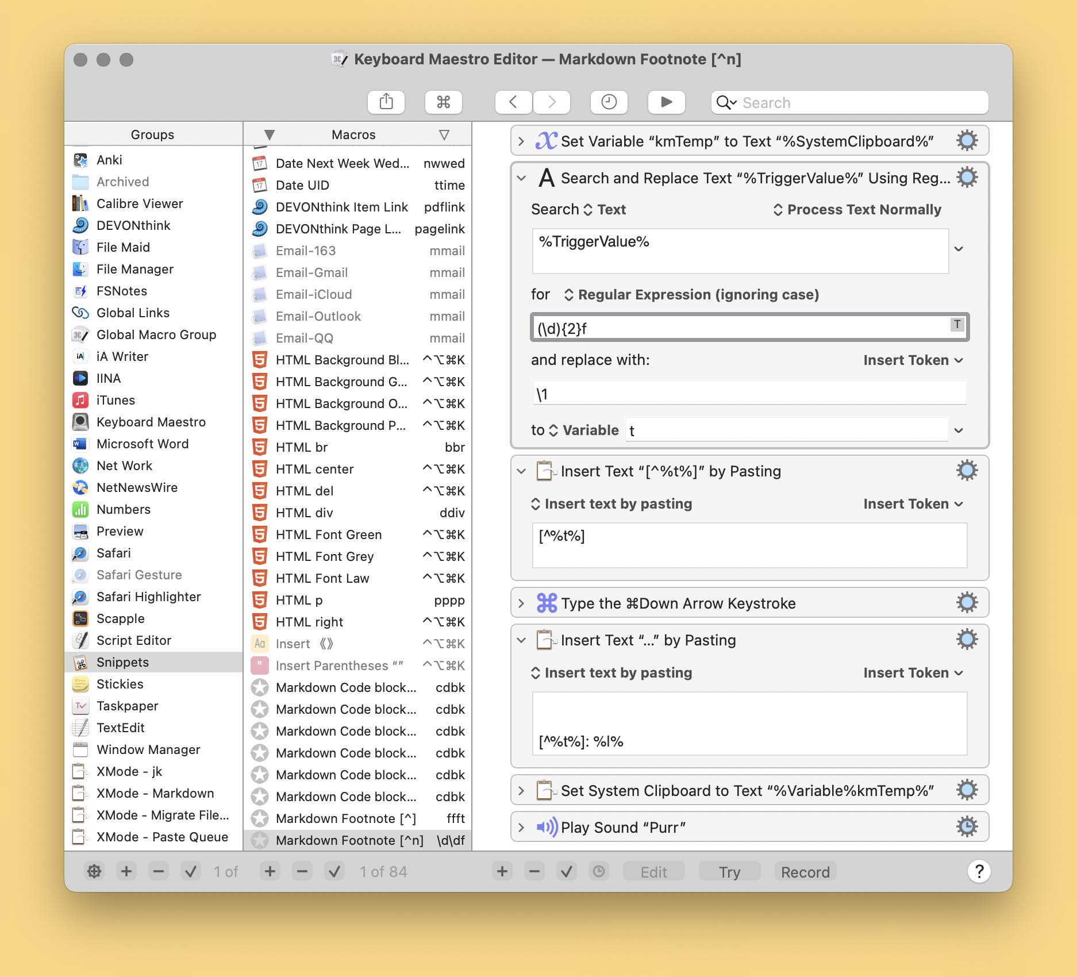The height and width of the screenshot is (977, 1077).
Task: Click the action timeout clock icon in bottom bar
Action: tap(598, 871)
